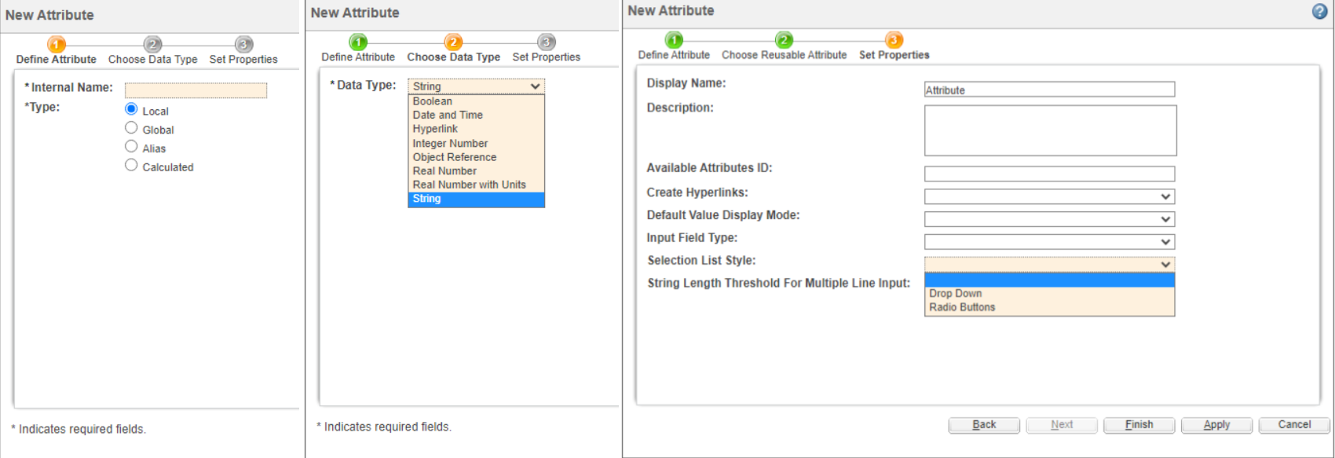The height and width of the screenshot is (458, 1335).
Task: Click the 'Available Attributes ID:' label
Action: tap(710, 167)
